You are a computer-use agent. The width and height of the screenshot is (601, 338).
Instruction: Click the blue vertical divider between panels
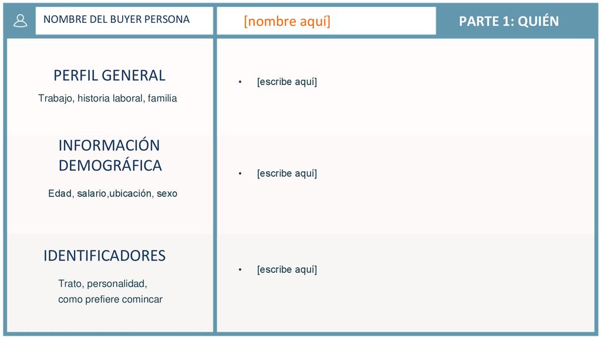pyautogui.click(x=215, y=185)
